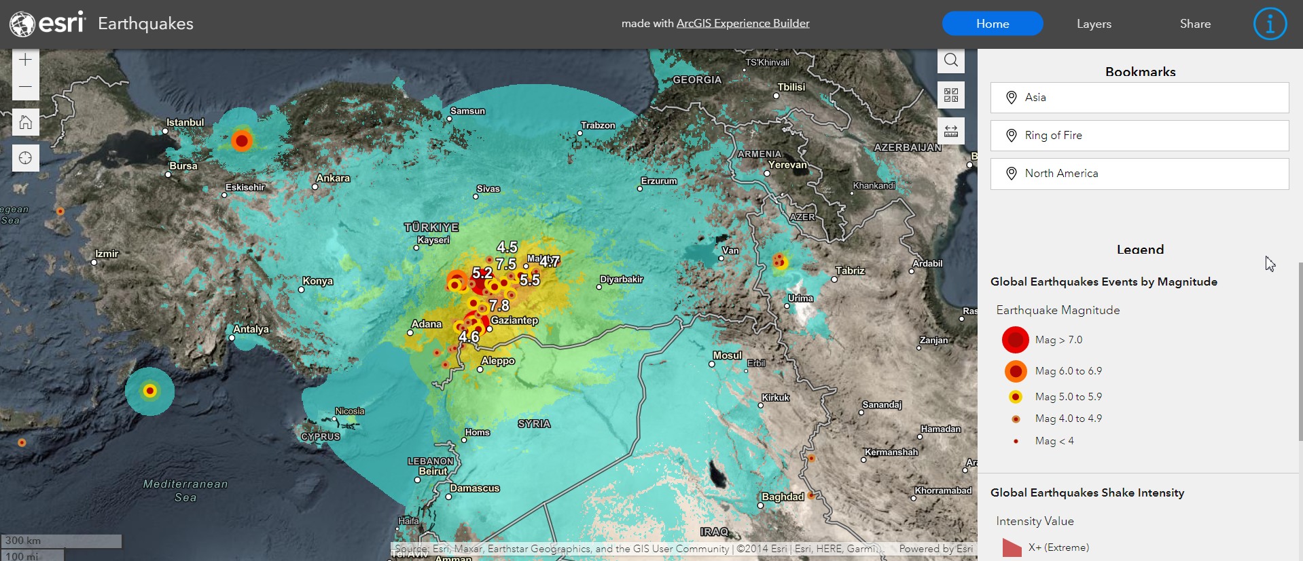1303x561 pixels.
Task: Click the 300 km scale bar
Action: coord(61,541)
